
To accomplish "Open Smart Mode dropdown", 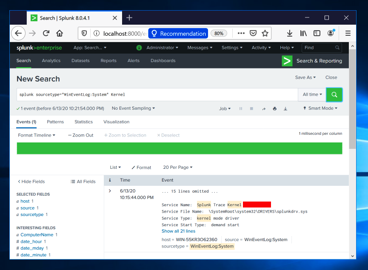I will pyautogui.click(x=320, y=108).
